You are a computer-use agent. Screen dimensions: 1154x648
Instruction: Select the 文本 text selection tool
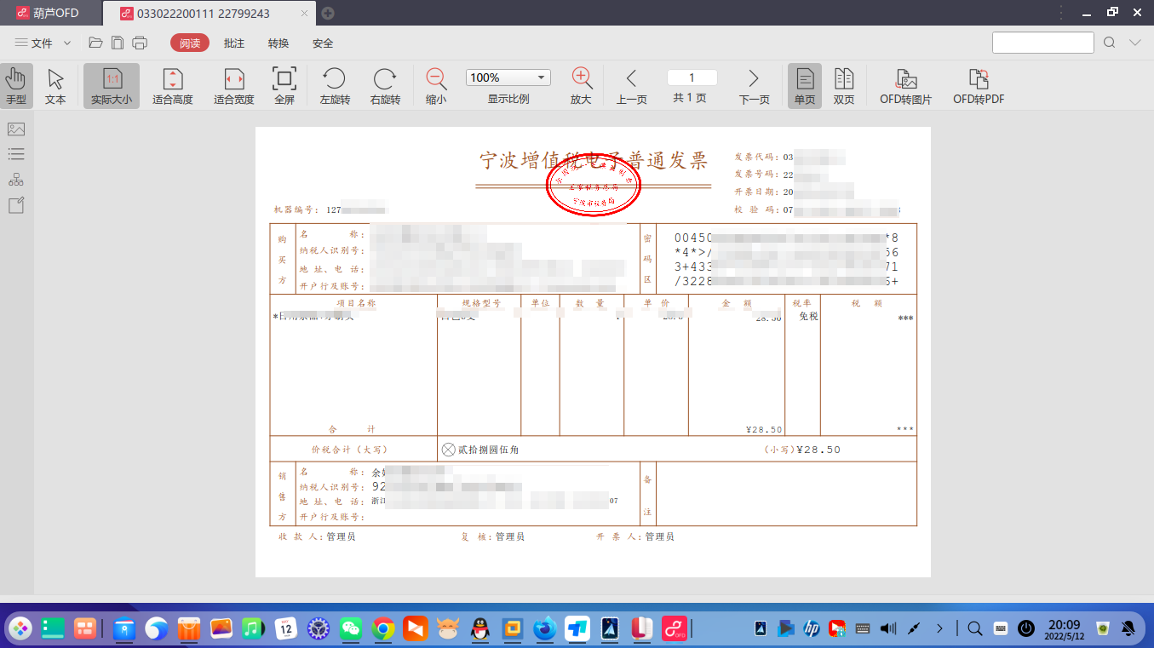click(x=55, y=86)
